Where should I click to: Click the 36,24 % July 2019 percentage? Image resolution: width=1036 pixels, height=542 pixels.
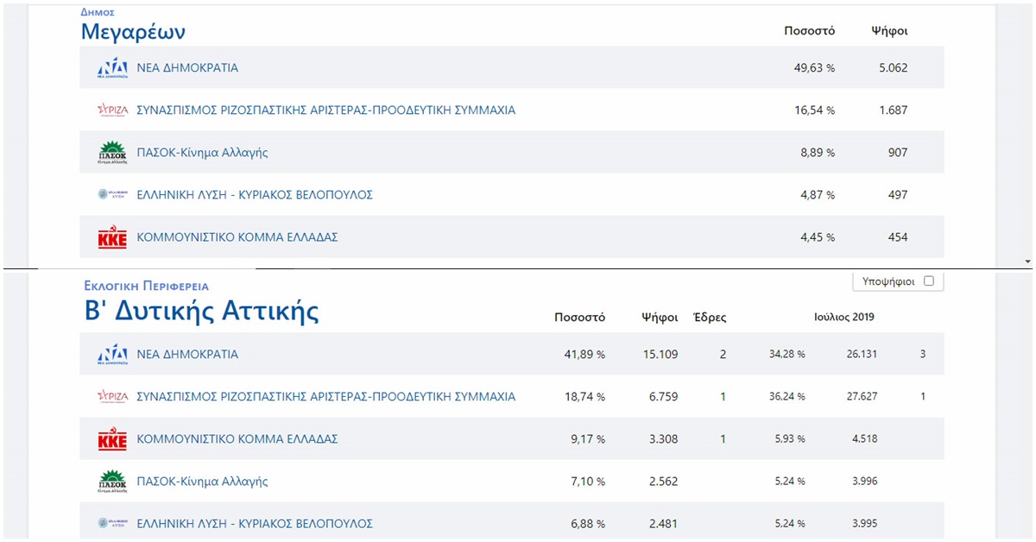tap(787, 396)
